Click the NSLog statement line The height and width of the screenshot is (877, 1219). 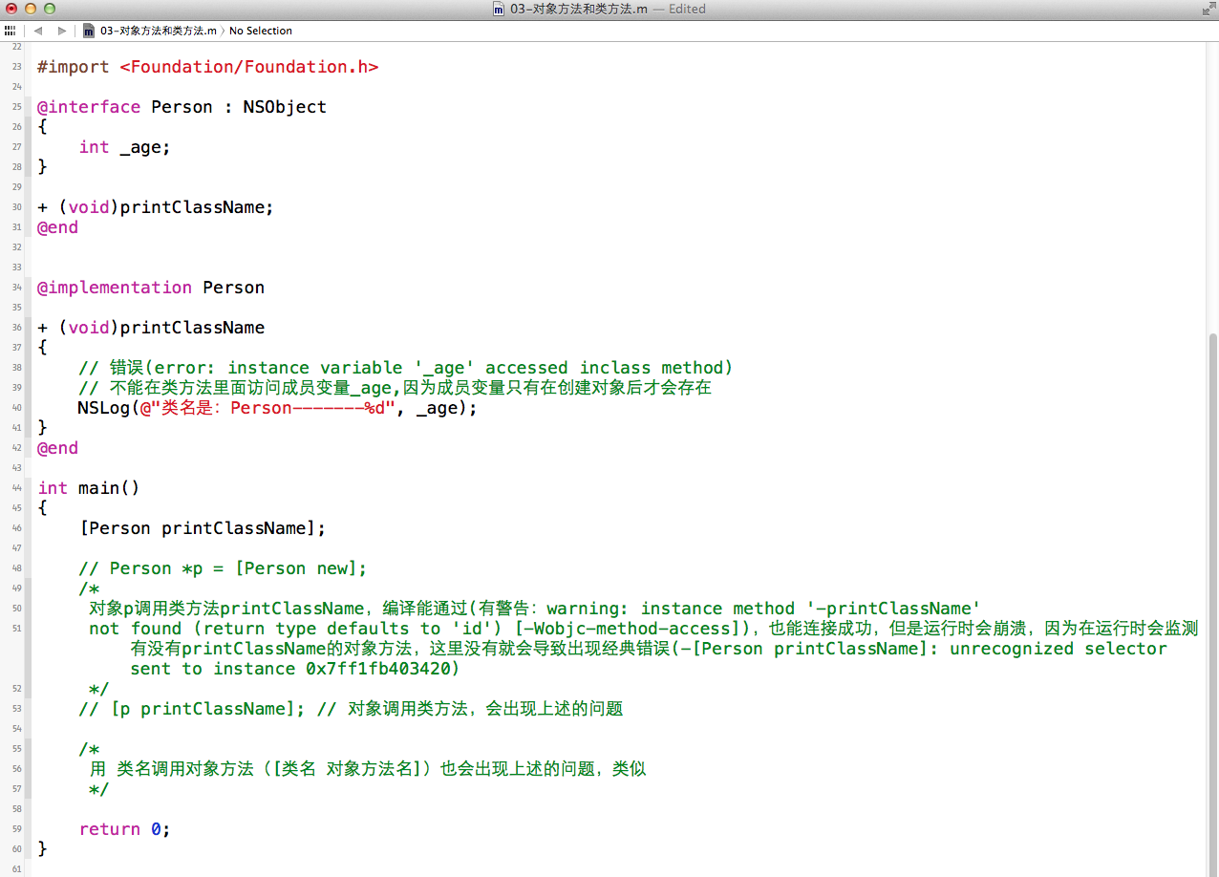coord(277,408)
